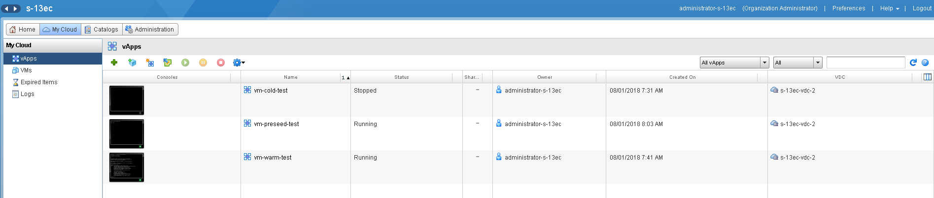Click Running status of vm-warm-test
Screen dimensions: 934x198
[x=365, y=158]
